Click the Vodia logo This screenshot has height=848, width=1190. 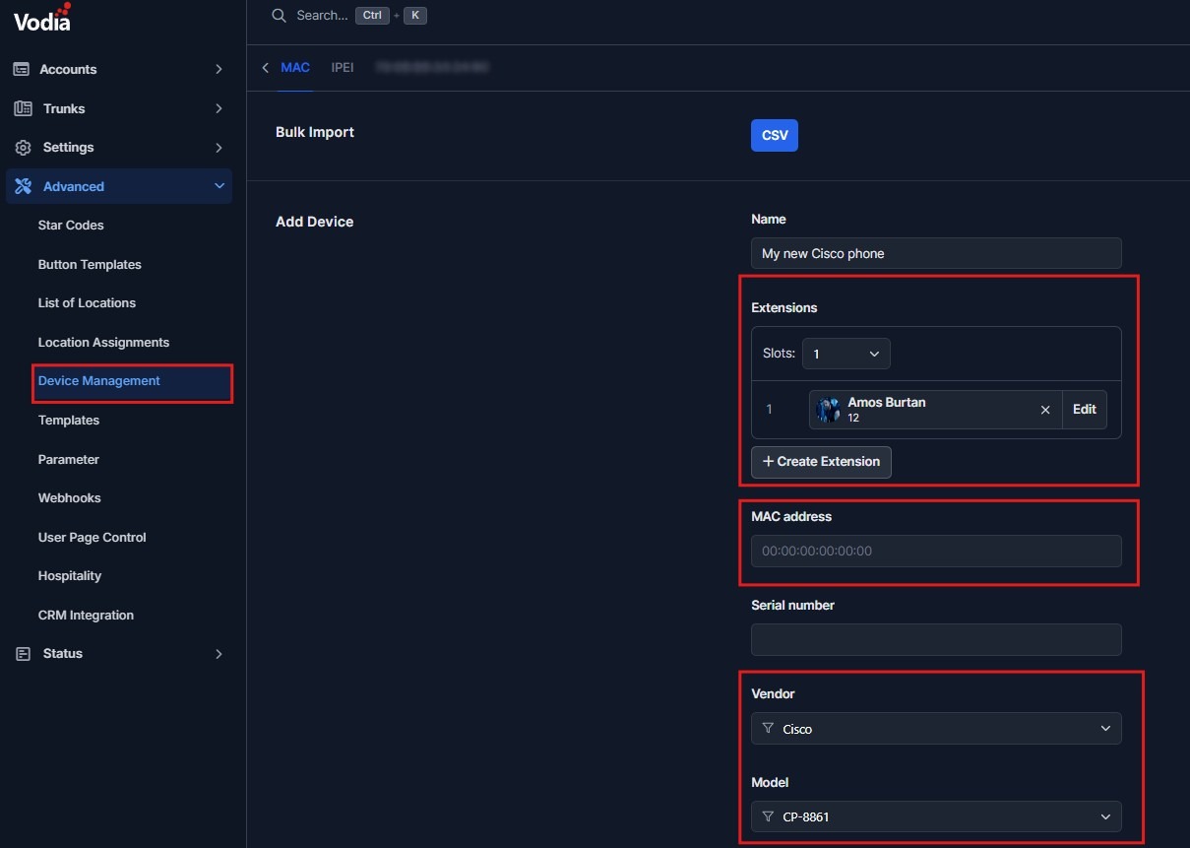42,18
